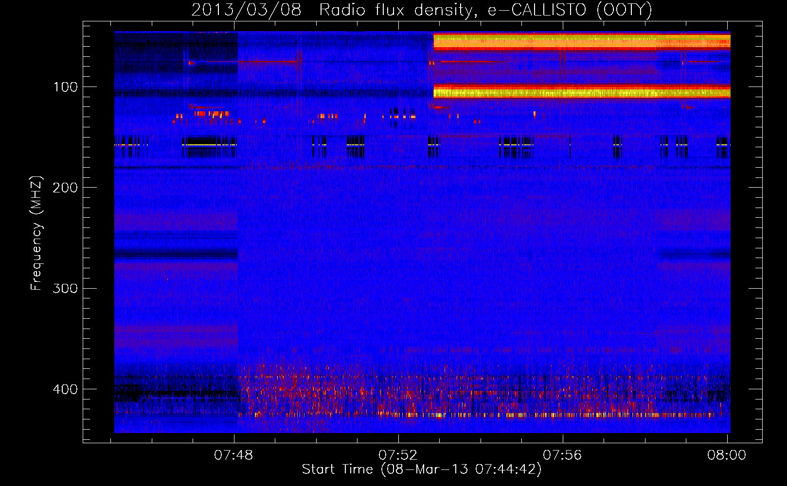Click the 08:00 time tick label
This screenshot has width=787, height=486.
[x=727, y=455]
